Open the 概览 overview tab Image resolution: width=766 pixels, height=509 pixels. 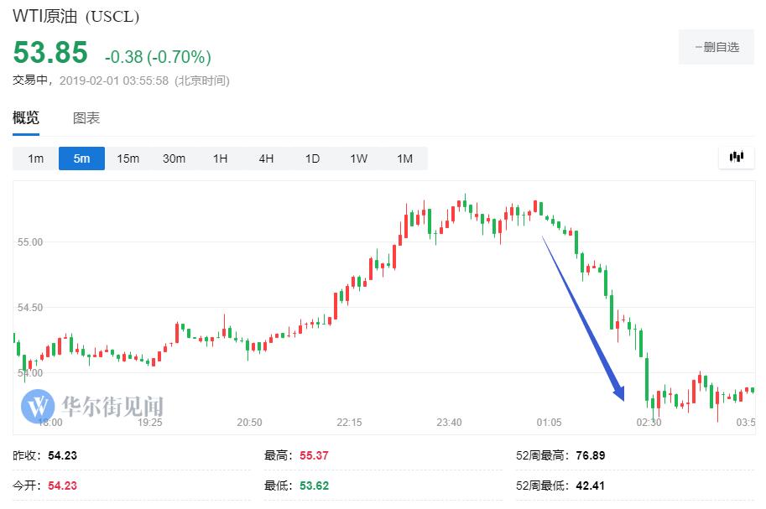(x=26, y=118)
